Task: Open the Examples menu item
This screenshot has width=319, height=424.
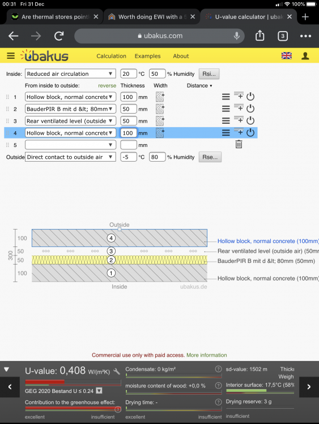Action: [x=148, y=56]
